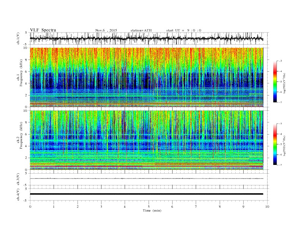Click the upper PSD color scale bar

point(275,82)
